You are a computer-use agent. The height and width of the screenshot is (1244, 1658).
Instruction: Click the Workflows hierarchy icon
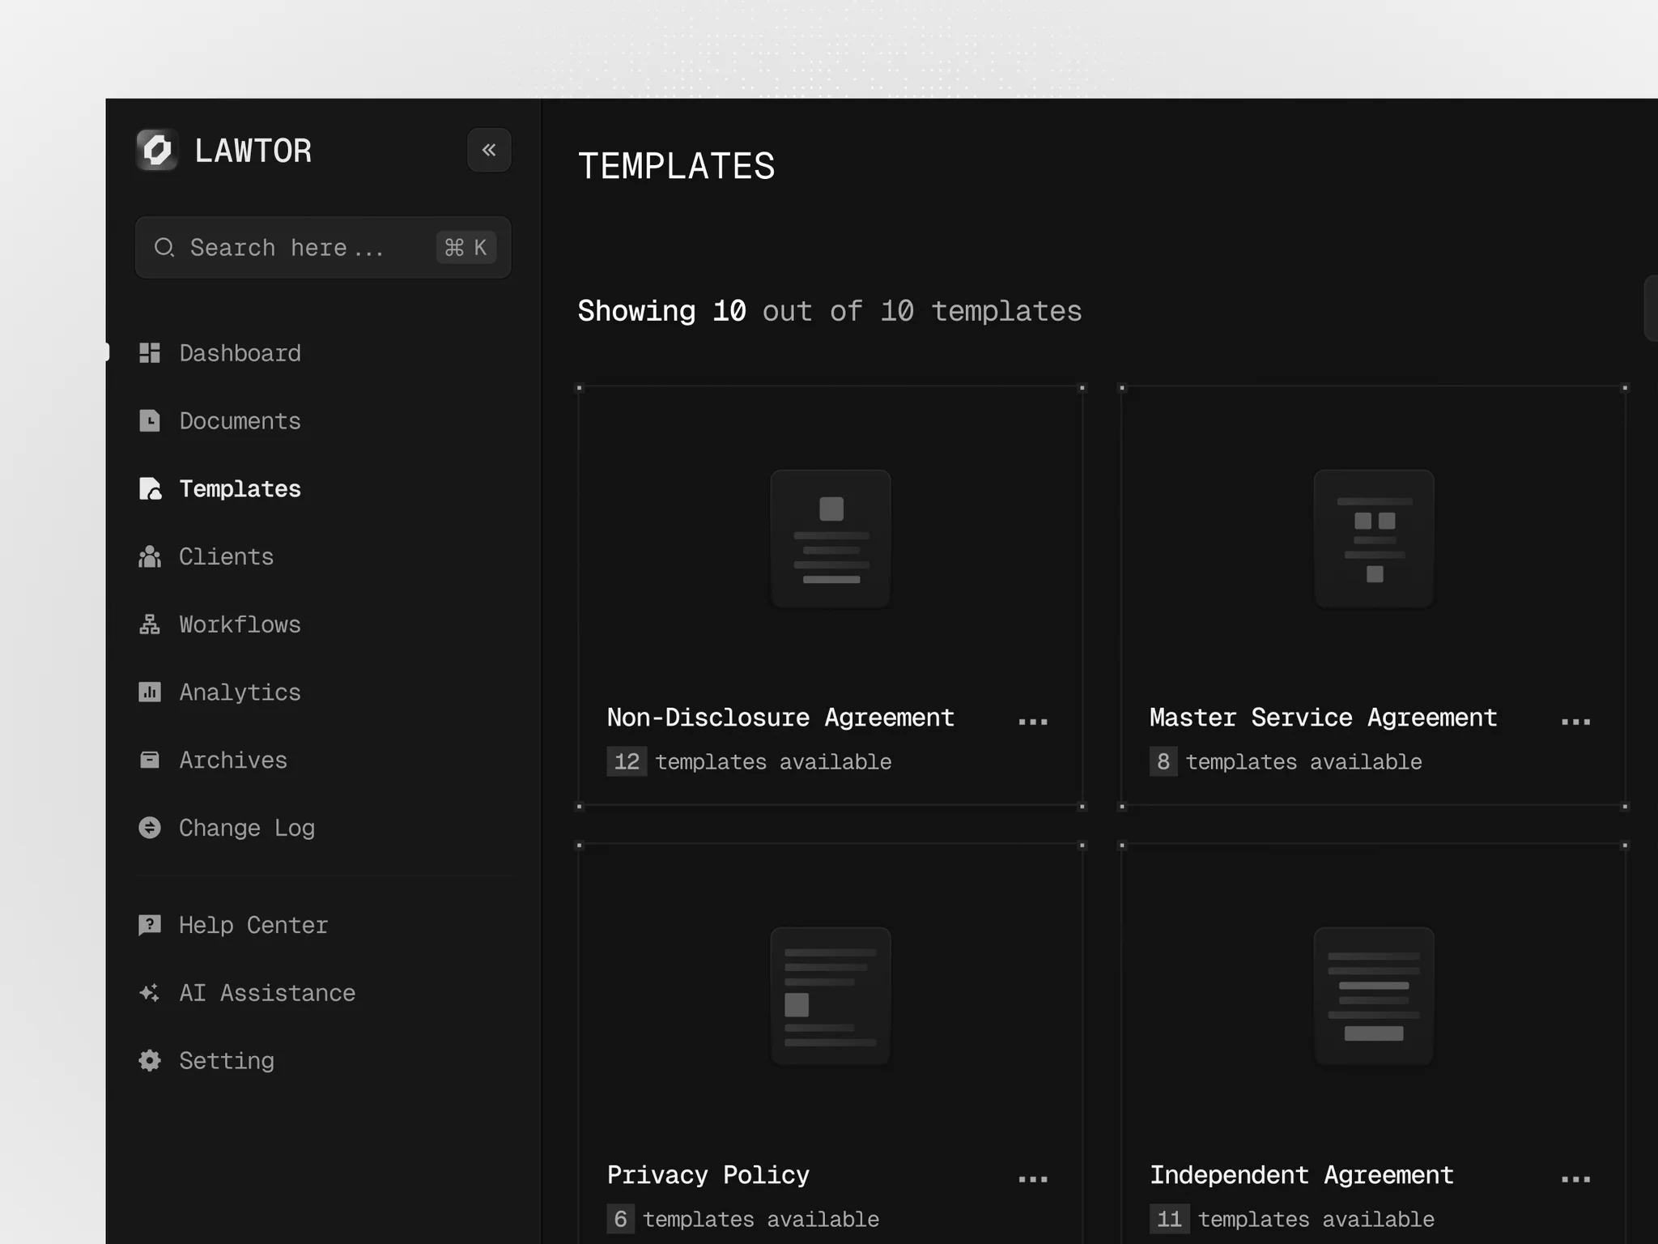[150, 624]
